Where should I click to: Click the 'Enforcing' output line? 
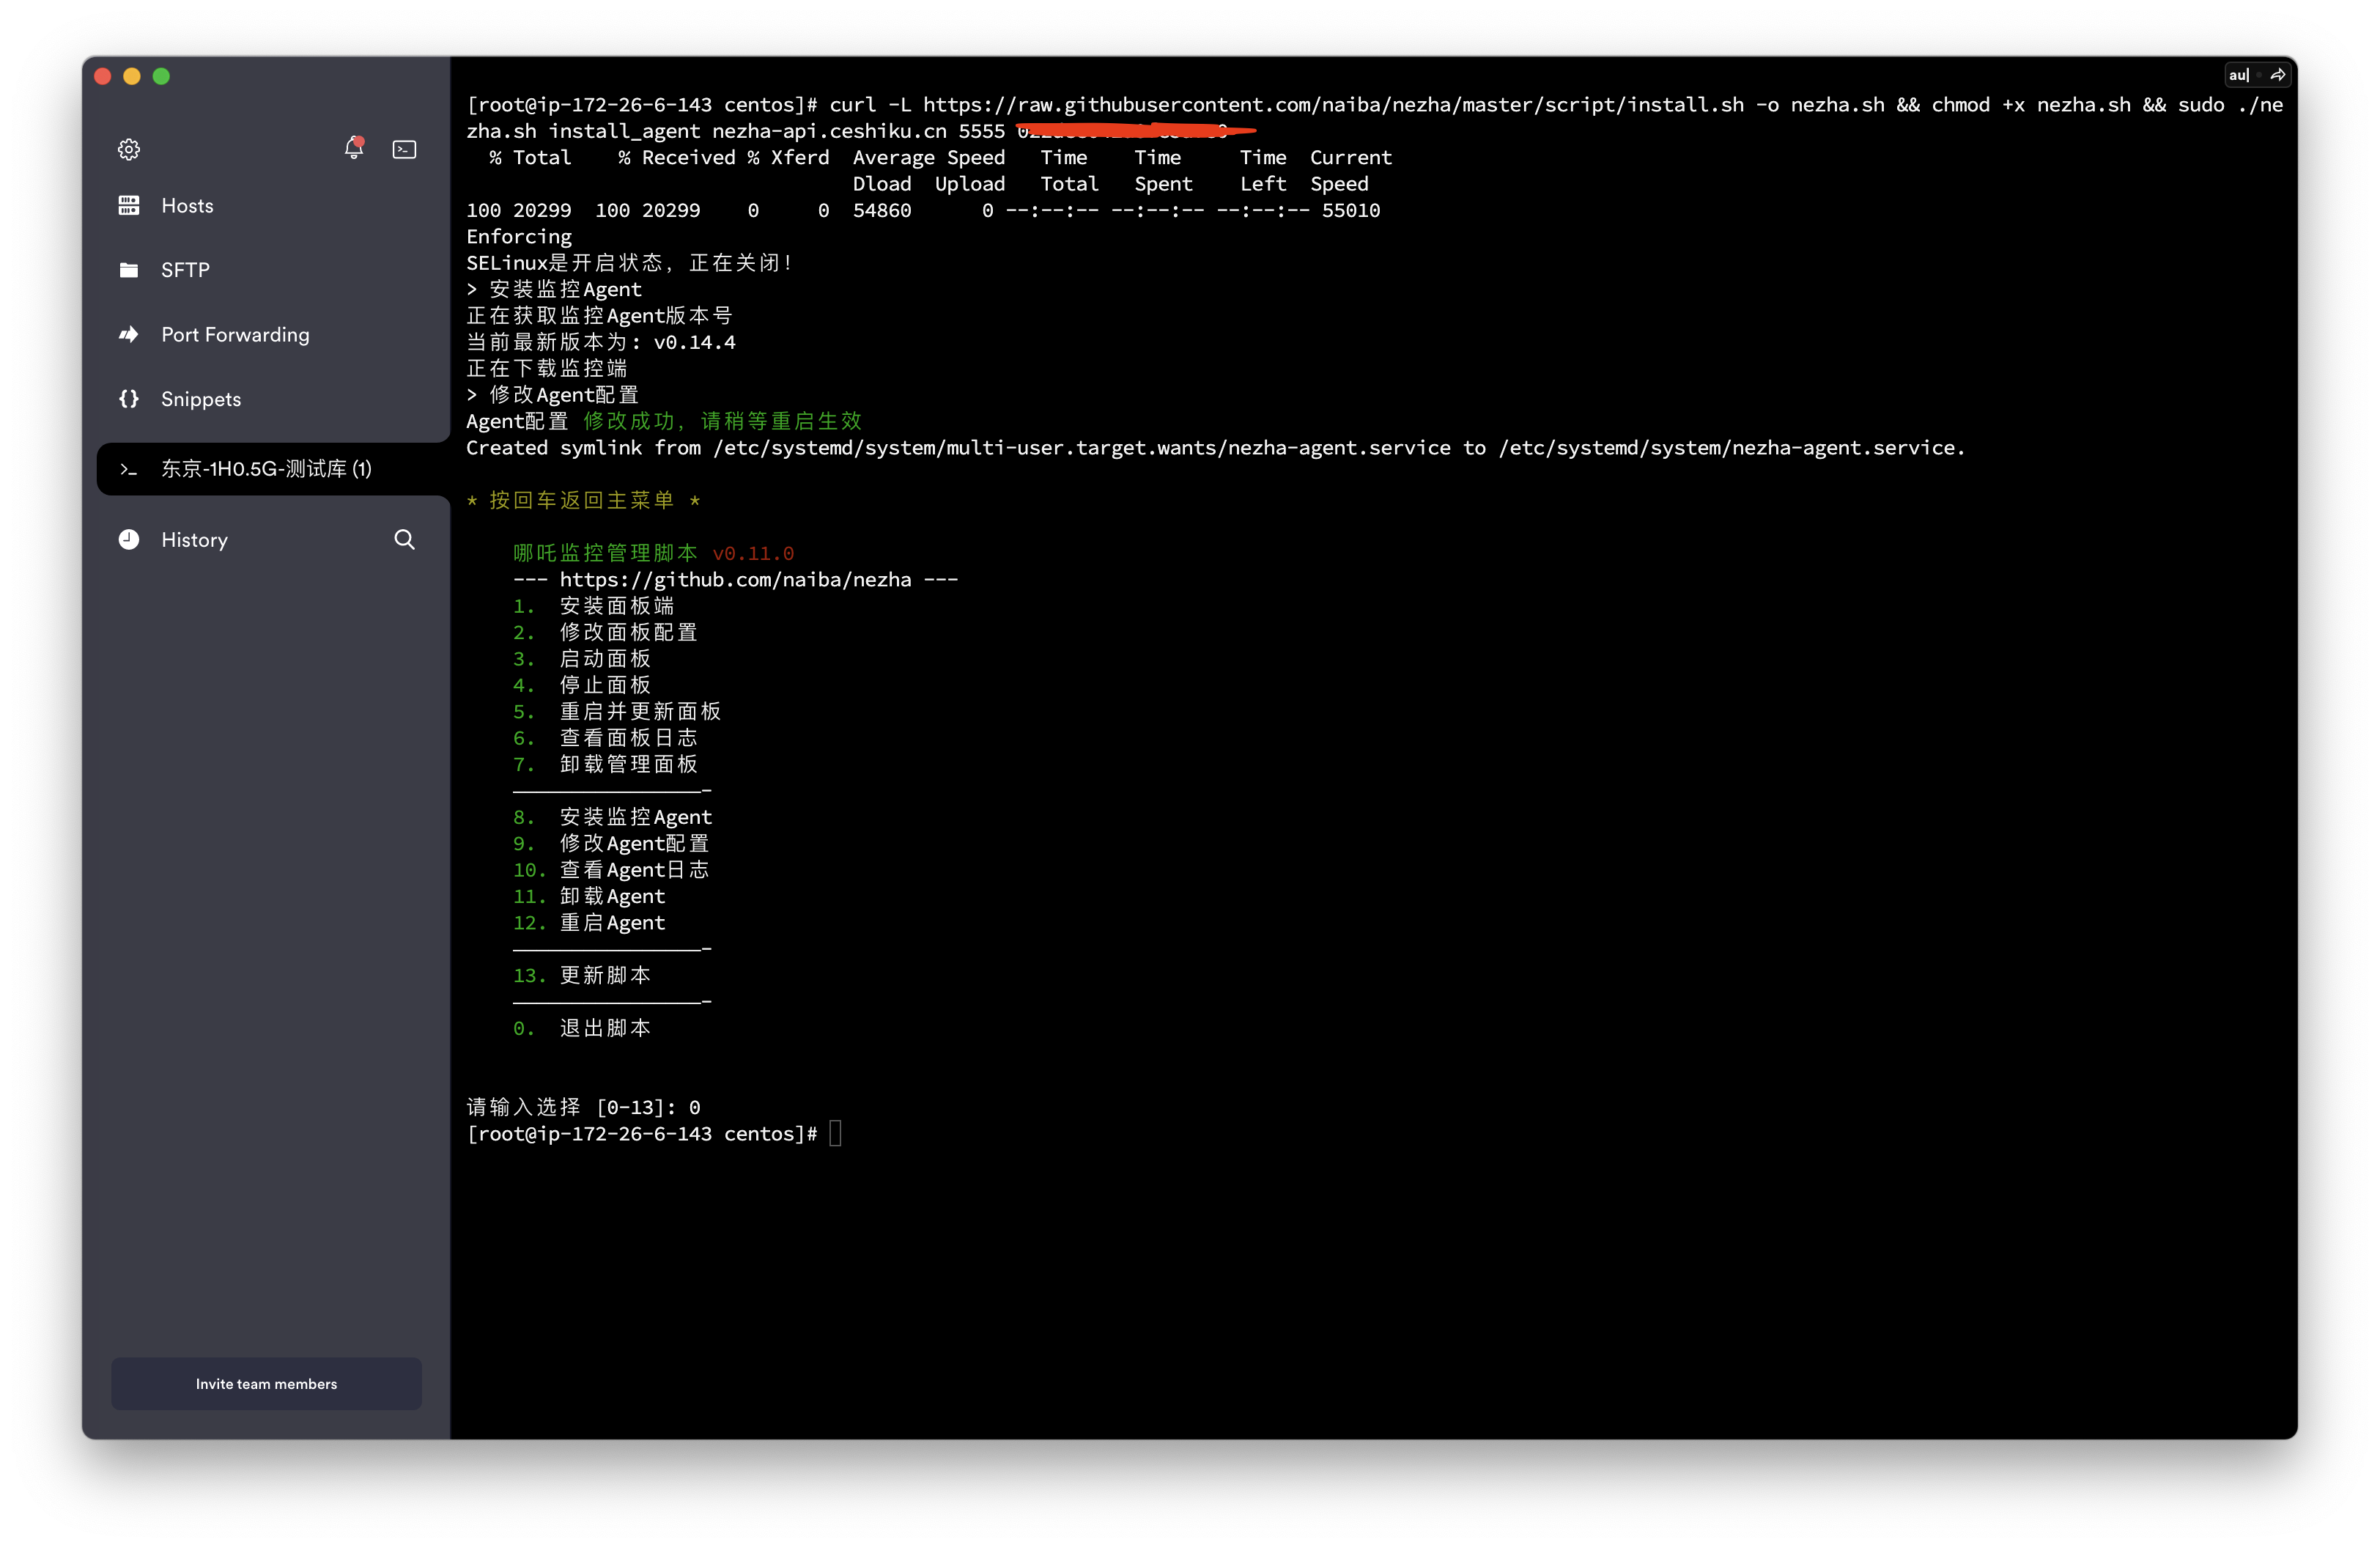519,237
